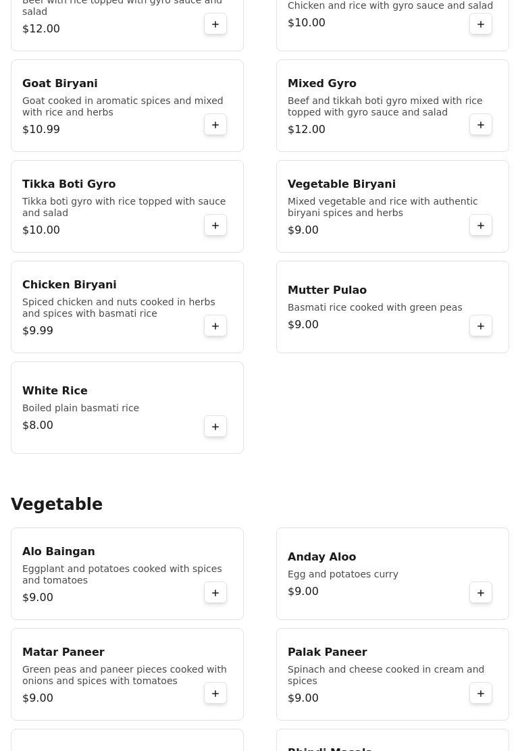Add Anday Aloo to the order
The image size is (520, 751).
481,593
